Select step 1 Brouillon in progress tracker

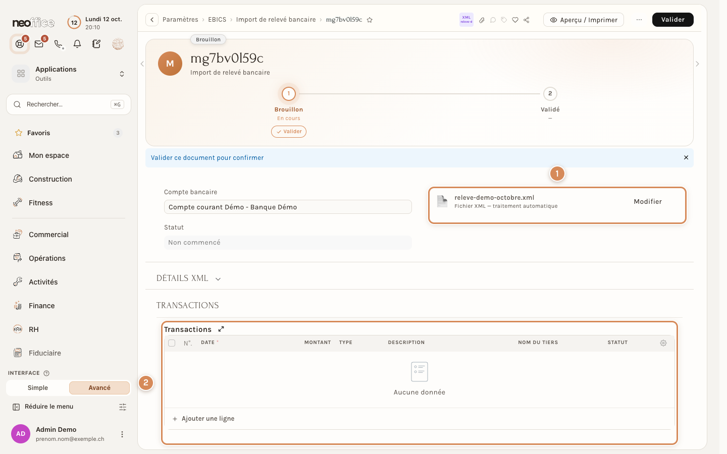coord(289,94)
